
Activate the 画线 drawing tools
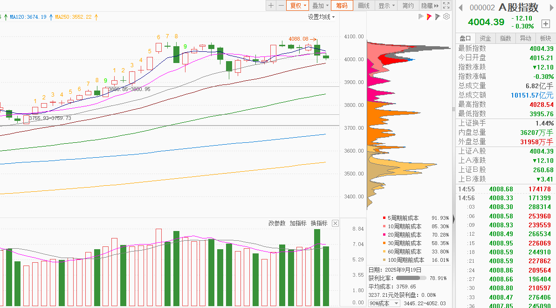point(364,5)
